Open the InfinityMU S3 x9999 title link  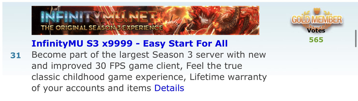[x=129, y=44]
